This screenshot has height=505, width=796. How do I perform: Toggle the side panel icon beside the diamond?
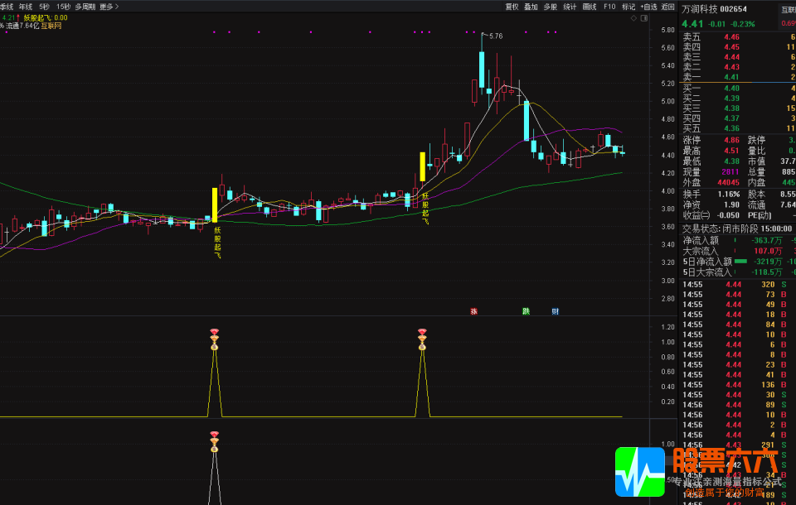[x=645, y=17]
